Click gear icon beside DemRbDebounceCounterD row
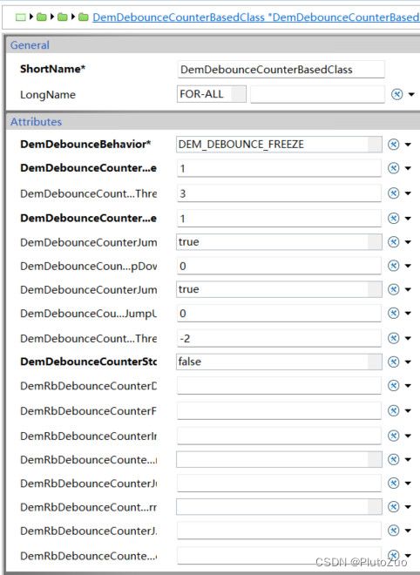This screenshot has height=575, width=420. [x=394, y=385]
